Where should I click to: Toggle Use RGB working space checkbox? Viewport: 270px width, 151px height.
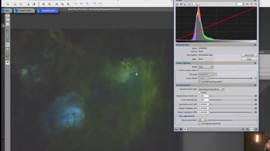(x=199, y=82)
